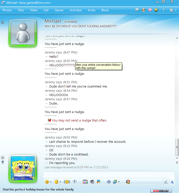Open the winking face winks picker
Viewport: 179px width, 193px height.
[56, 182]
